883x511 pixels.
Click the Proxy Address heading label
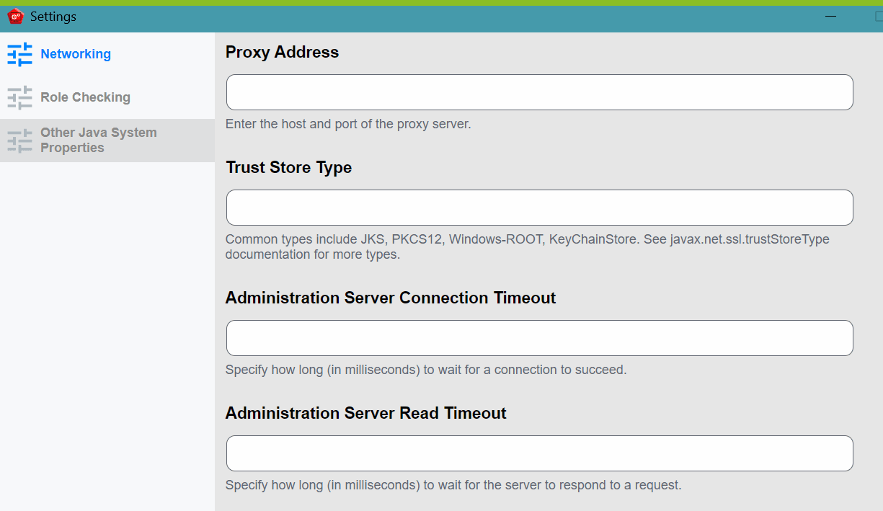click(x=282, y=52)
